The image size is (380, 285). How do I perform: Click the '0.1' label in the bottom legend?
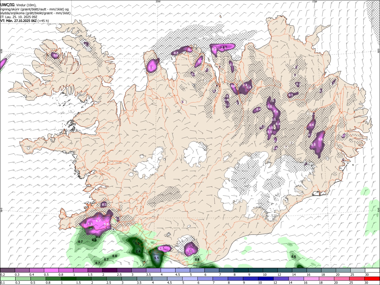[2, 283]
